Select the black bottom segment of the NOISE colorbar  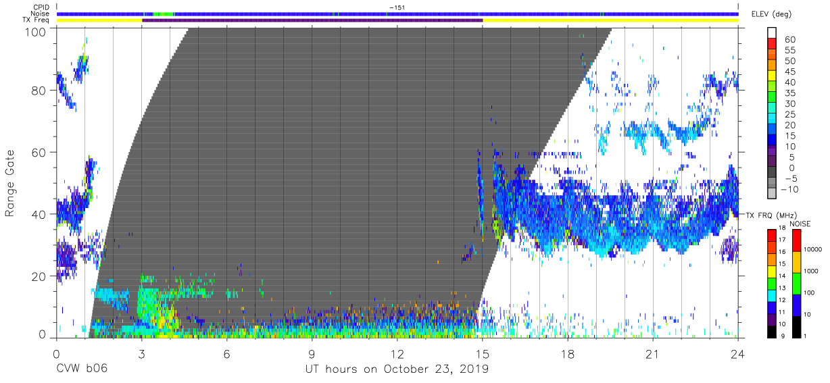(x=796, y=326)
